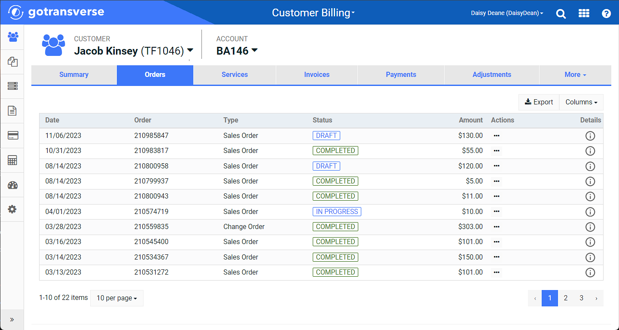619x330 pixels.
Task: Open Daisy Deane user menu
Action: 507,13
